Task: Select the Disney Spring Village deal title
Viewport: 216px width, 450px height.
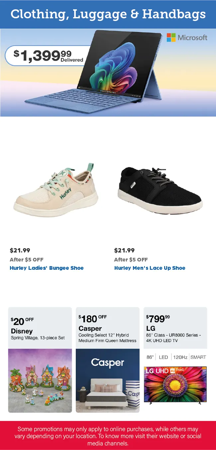Action: pos(22,331)
